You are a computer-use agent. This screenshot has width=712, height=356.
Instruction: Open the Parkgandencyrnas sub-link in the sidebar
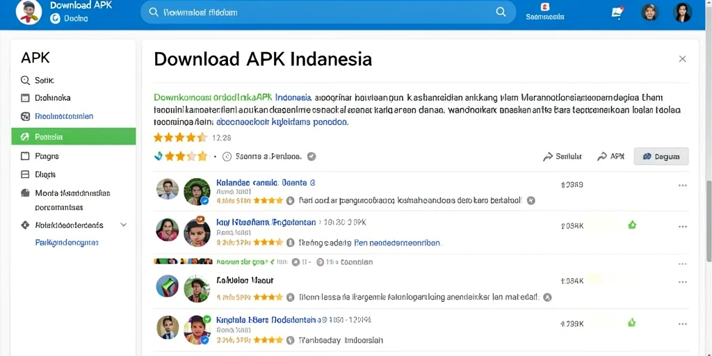pos(67,243)
